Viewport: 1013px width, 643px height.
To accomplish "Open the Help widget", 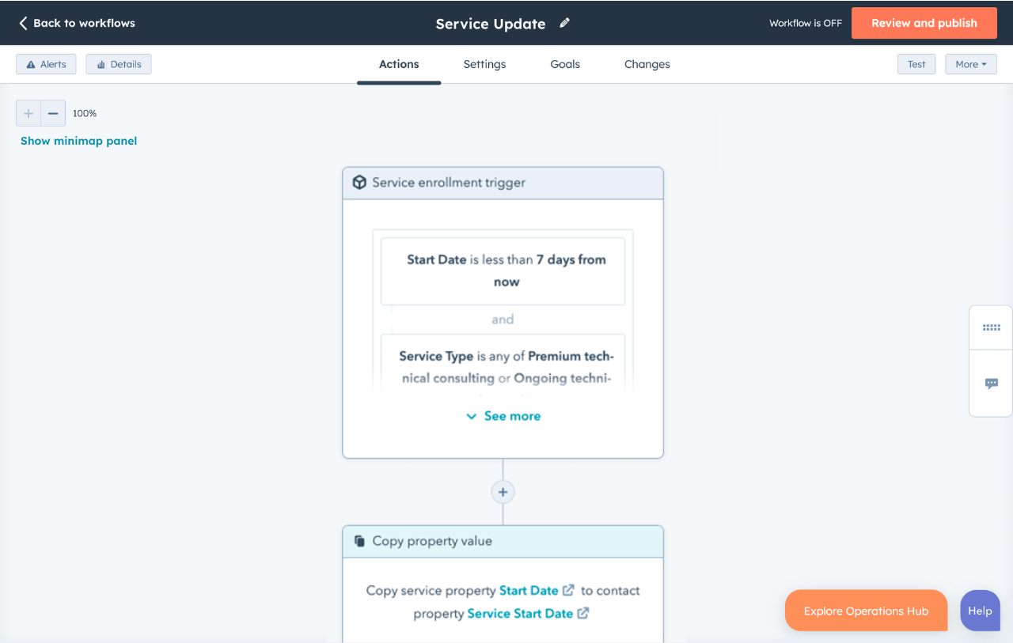I will pos(980,611).
